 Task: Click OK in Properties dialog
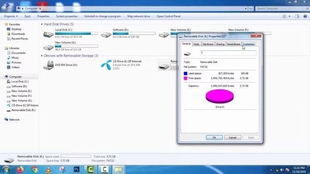(x=214, y=137)
